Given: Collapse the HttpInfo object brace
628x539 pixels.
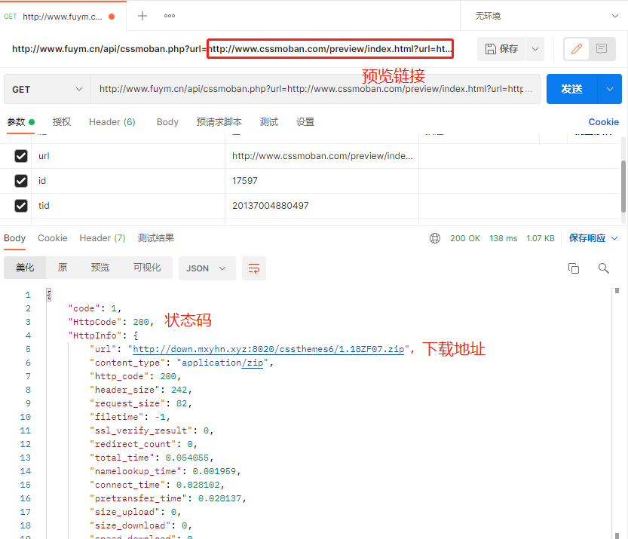Looking at the screenshot, I should click(x=136, y=335).
